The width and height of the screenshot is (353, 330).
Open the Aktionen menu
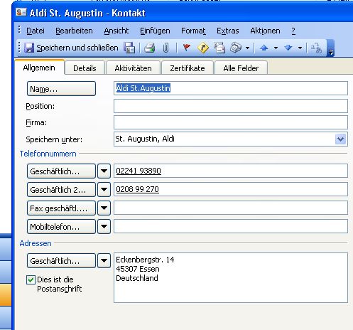[x=265, y=31]
